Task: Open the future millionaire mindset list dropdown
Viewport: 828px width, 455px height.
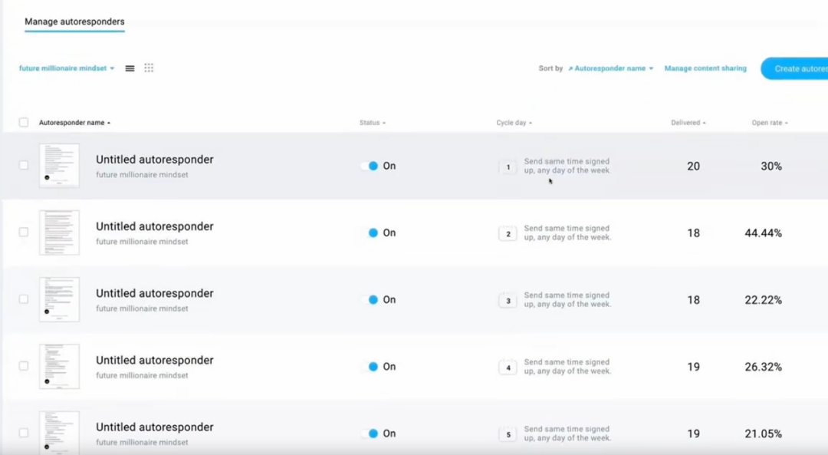Action: click(x=67, y=68)
